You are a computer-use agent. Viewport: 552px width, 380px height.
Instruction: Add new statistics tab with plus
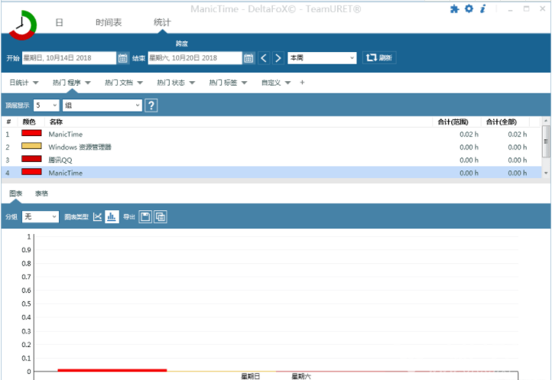(x=302, y=83)
